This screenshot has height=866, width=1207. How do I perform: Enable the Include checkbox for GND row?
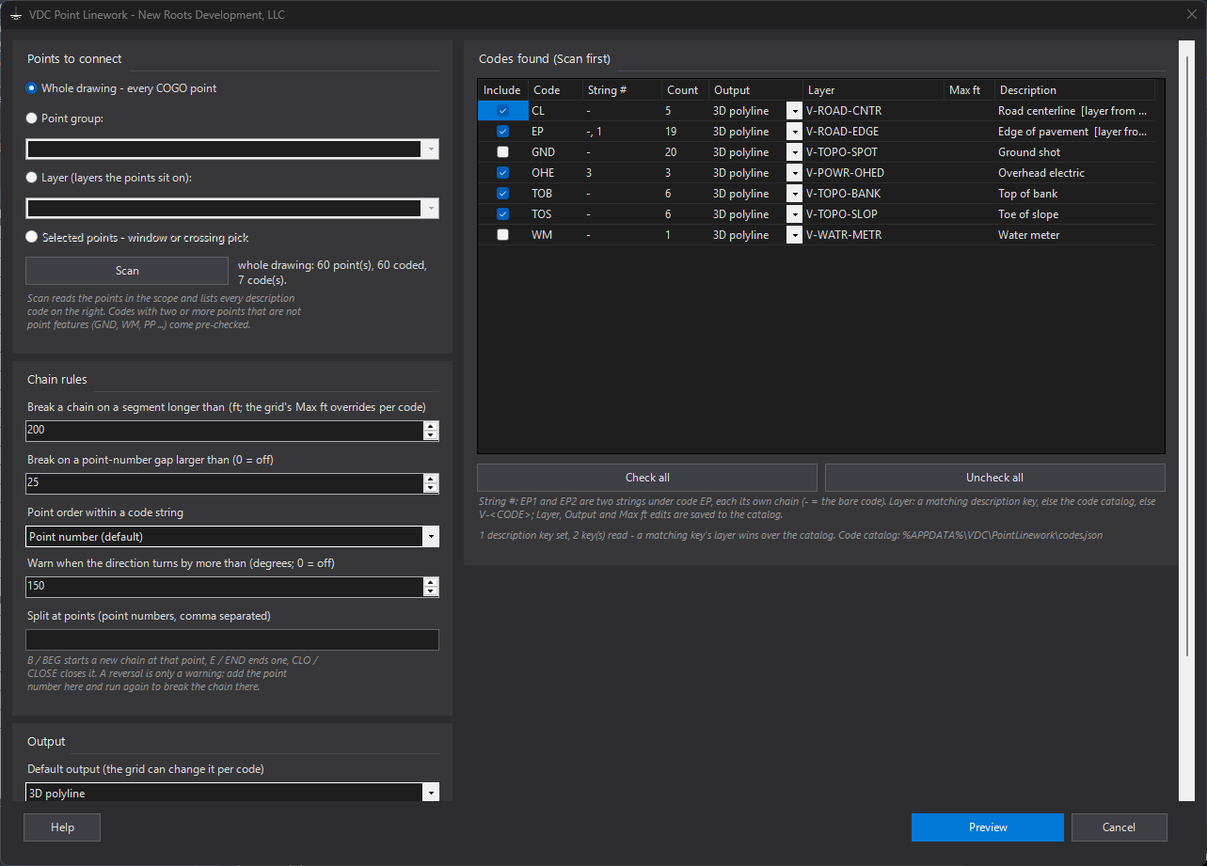point(502,152)
